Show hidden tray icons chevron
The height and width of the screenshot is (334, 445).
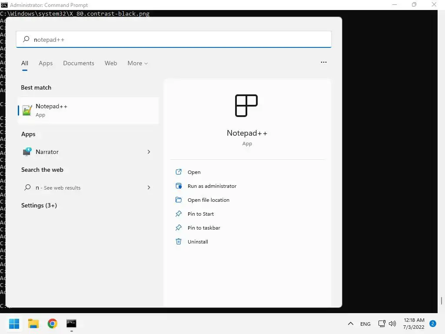tap(351, 324)
